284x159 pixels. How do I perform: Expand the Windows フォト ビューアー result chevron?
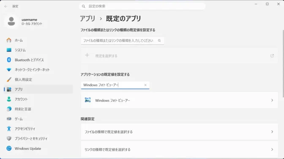[272, 100]
